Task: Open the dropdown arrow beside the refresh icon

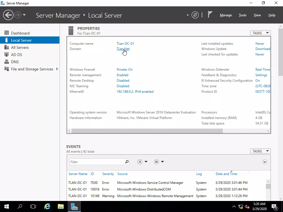Action: point(188,15)
